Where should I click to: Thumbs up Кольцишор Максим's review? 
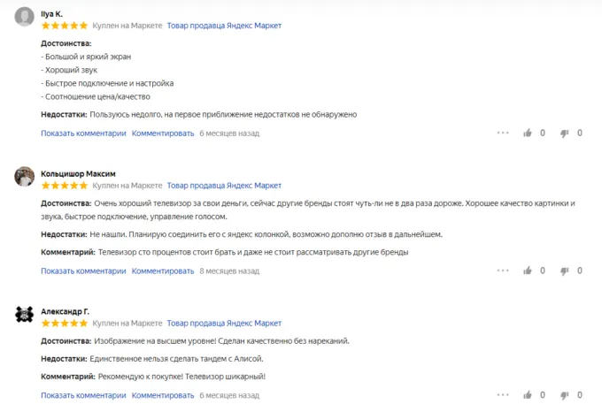coord(529,271)
